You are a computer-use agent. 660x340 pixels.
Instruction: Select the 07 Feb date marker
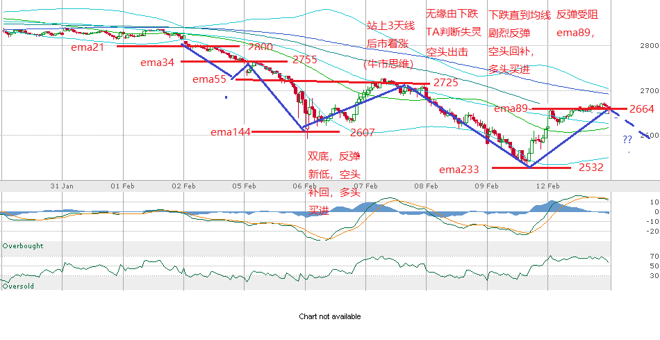pyautogui.click(x=366, y=186)
